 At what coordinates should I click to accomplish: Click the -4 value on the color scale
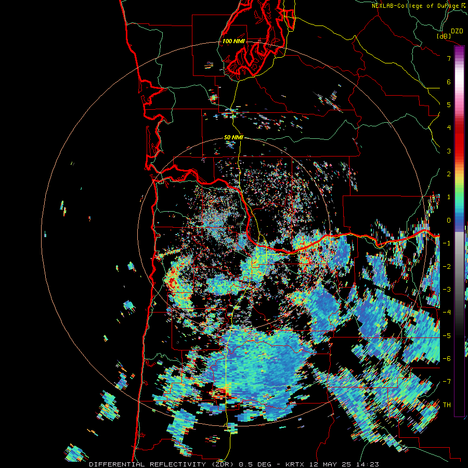(447, 312)
